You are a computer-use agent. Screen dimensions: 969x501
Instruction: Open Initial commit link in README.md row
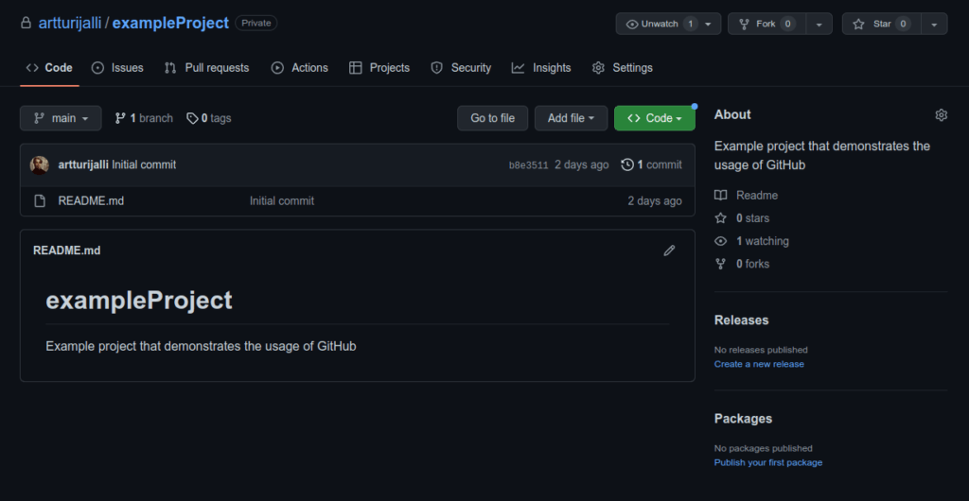click(282, 201)
